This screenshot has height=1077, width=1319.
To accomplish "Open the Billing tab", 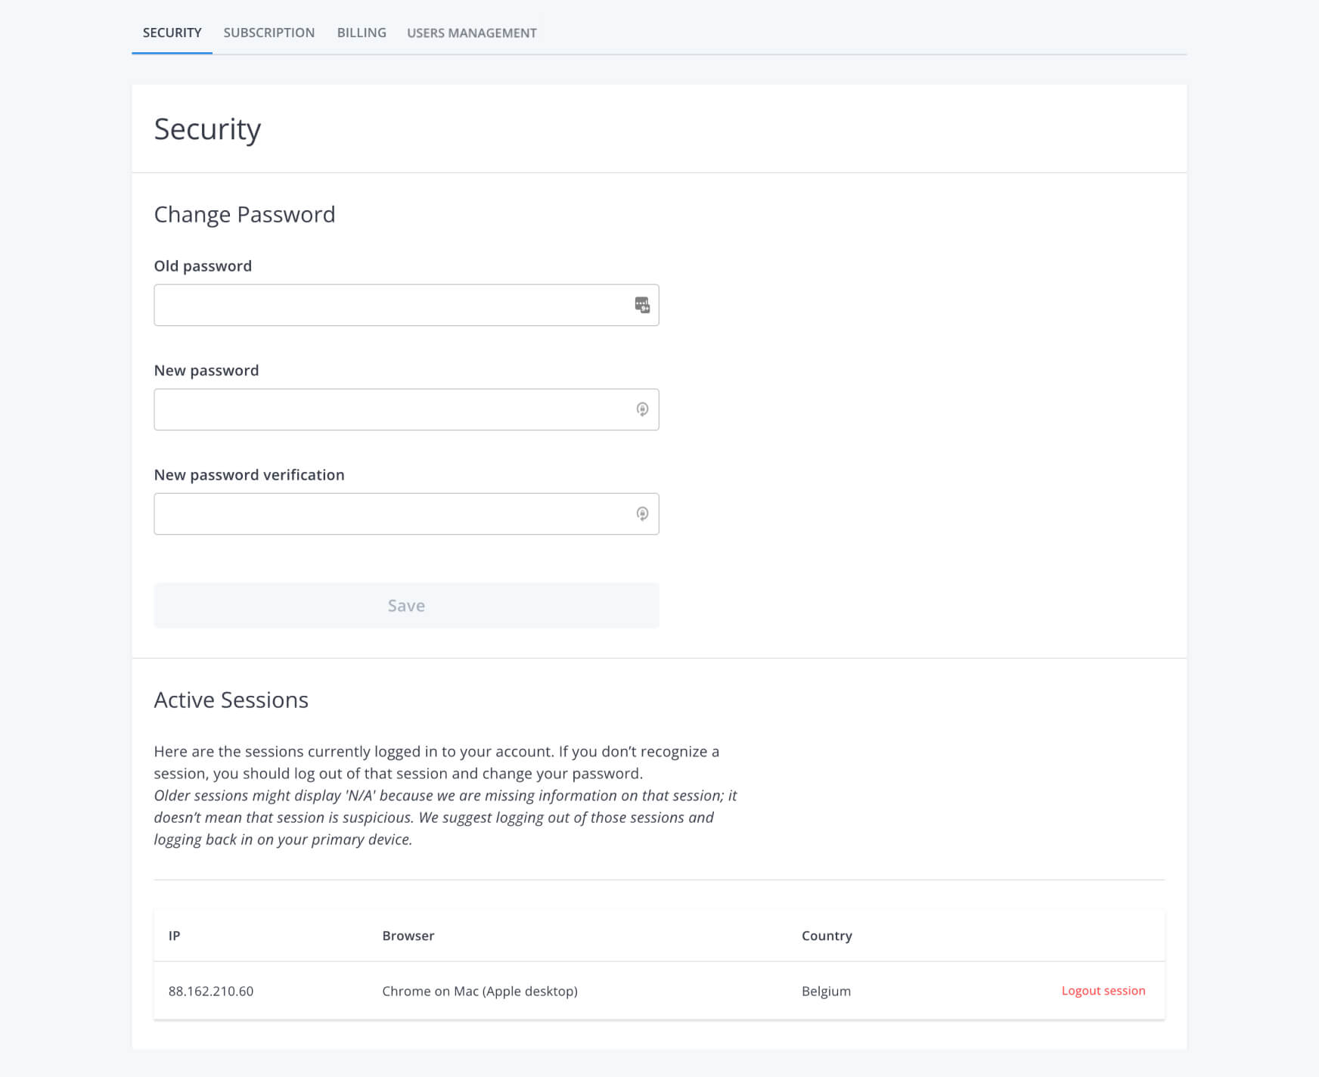I will (x=362, y=33).
